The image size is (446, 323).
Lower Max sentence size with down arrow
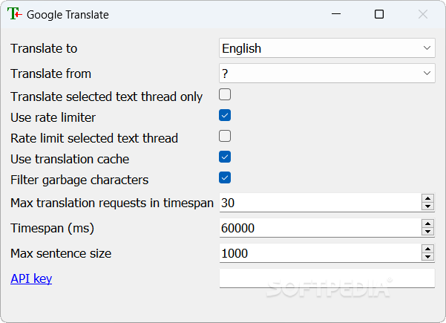point(427,257)
